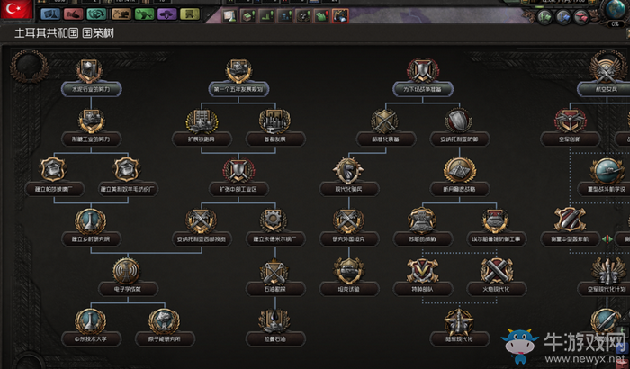630x369 pixels.
Task: Select the 电子学成就 radio waves focus icon
Action: tap(128, 271)
